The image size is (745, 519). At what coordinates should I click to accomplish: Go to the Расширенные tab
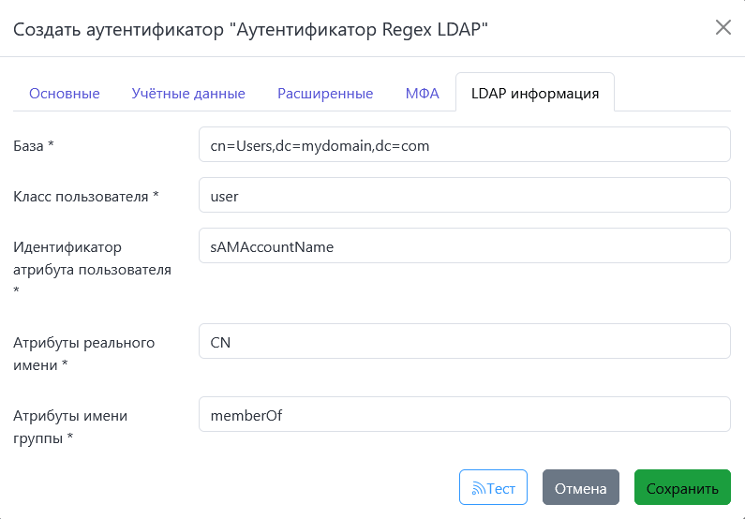click(x=325, y=94)
